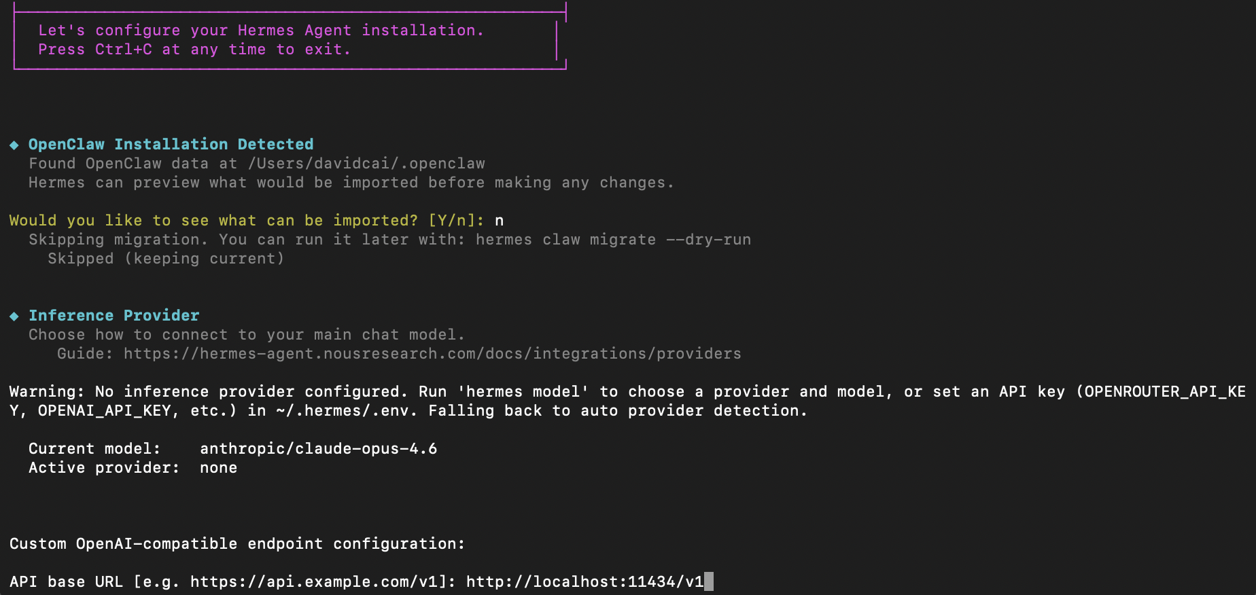Viewport: 1256px width, 595px height.
Task: Click the 'hermes claw migrate --dry-run' command text
Action: [613, 240]
